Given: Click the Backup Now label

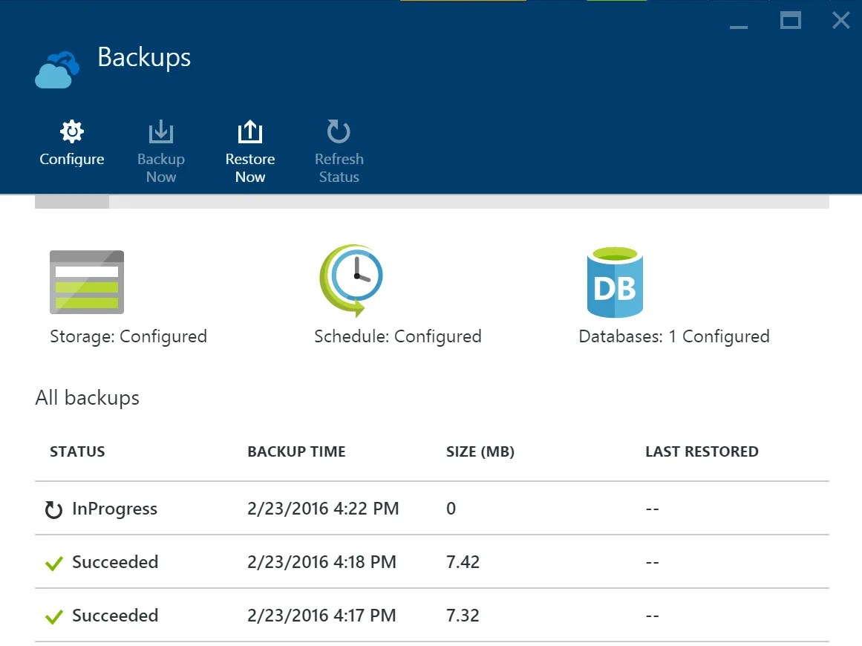Looking at the screenshot, I should click(x=161, y=168).
